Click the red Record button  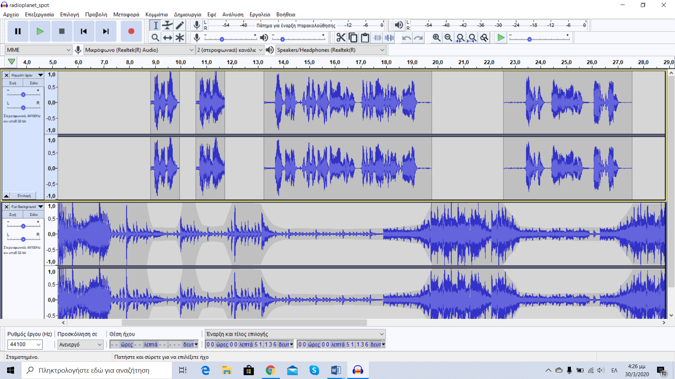click(131, 31)
